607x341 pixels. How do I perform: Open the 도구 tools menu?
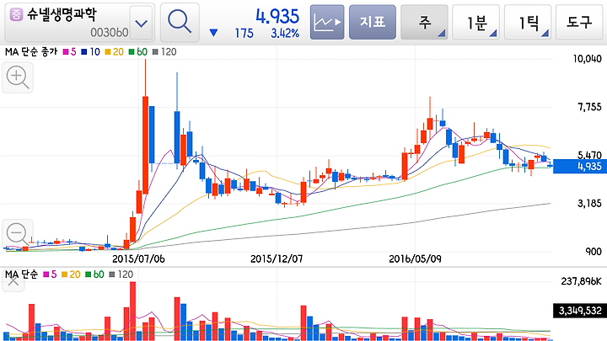tap(579, 23)
